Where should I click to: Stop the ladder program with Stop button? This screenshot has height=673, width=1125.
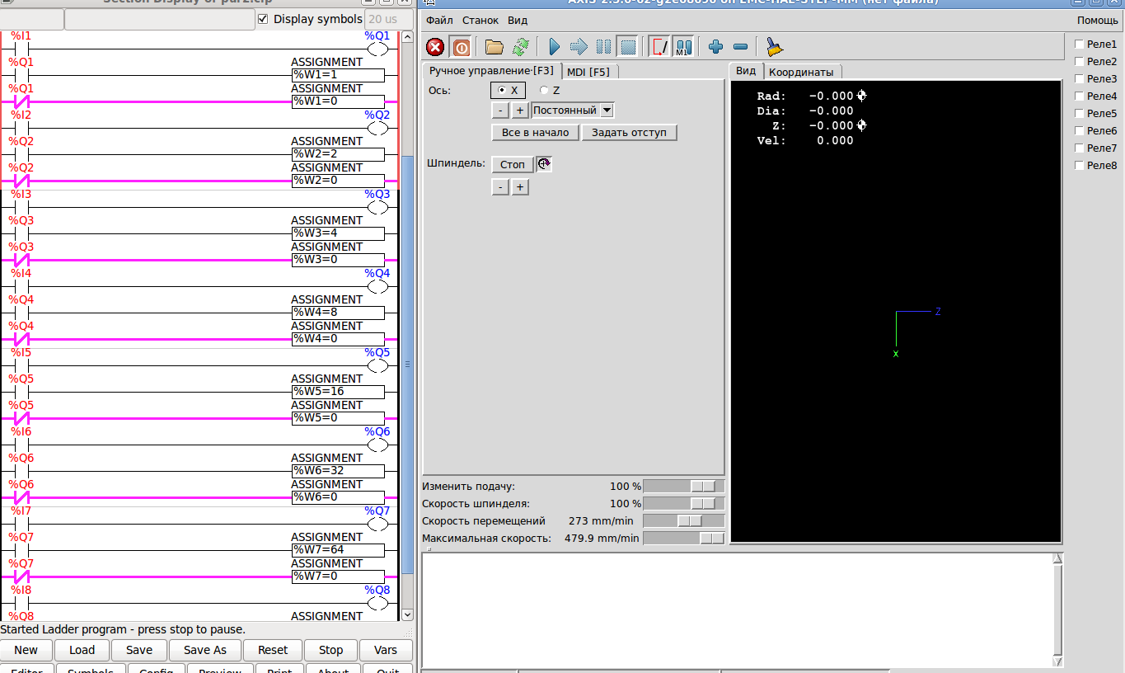(x=331, y=650)
